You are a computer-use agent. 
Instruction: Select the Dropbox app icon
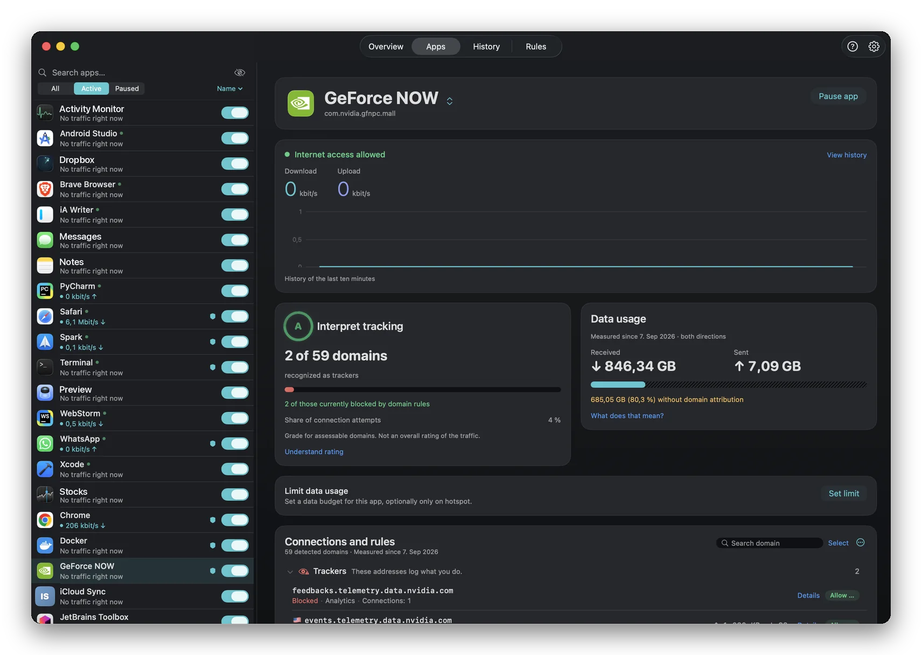coord(45,163)
